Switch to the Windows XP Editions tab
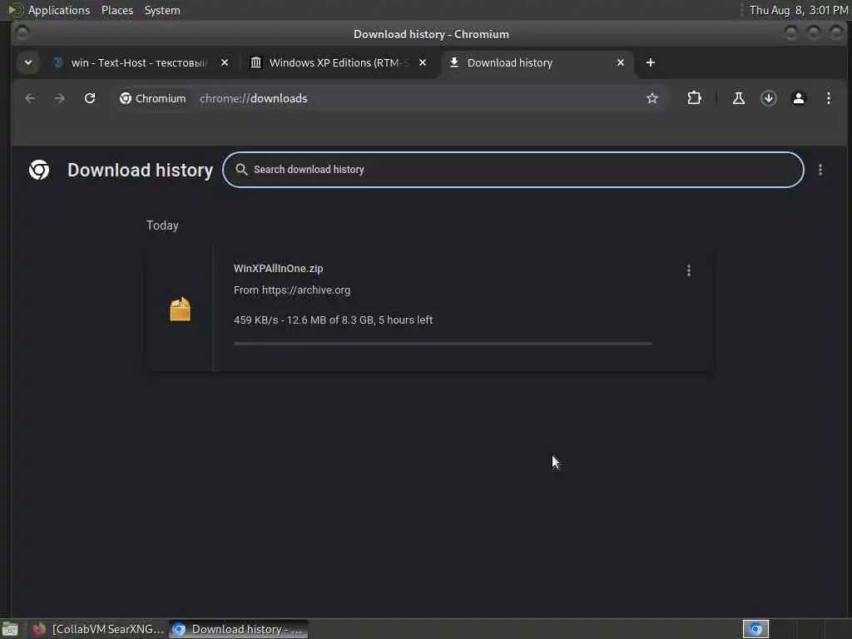 [x=339, y=62]
